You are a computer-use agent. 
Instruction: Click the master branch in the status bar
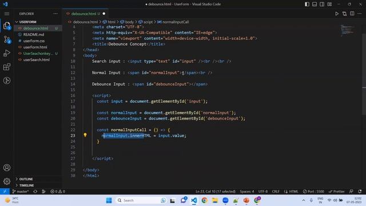click(x=21, y=192)
